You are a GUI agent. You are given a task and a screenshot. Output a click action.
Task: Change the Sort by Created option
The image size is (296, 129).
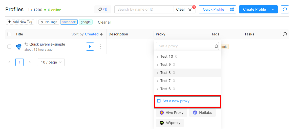pyautogui.click(x=92, y=34)
